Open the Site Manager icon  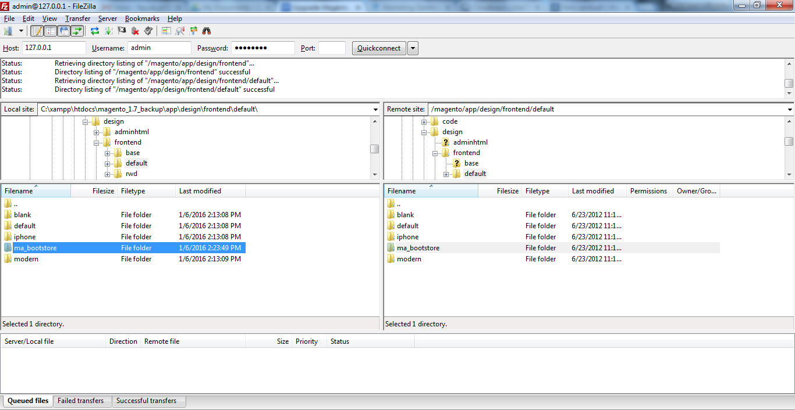[x=8, y=31]
